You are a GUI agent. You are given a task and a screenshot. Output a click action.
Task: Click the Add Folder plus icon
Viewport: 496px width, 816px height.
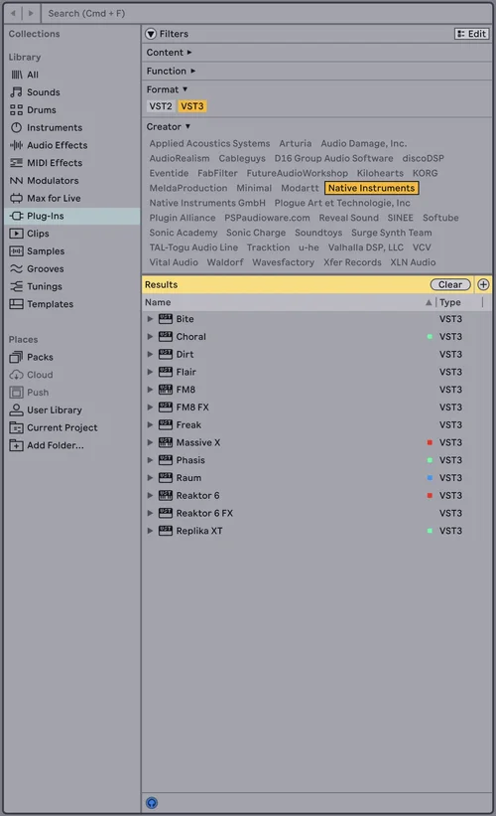tap(17, 445)
